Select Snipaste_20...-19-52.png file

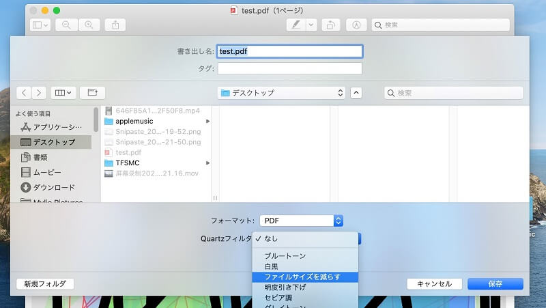(x=157, y=132)
